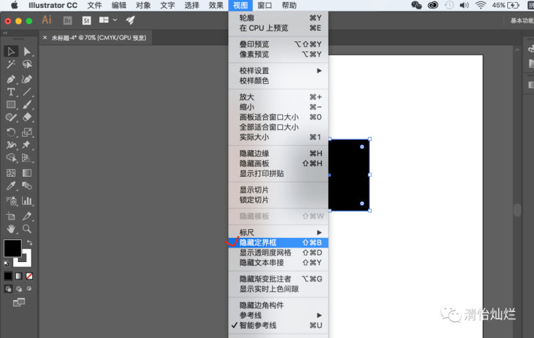This screenshot has height=338, width=534.
Task: Reset to default fill and stroke
Action: [6, 263]
